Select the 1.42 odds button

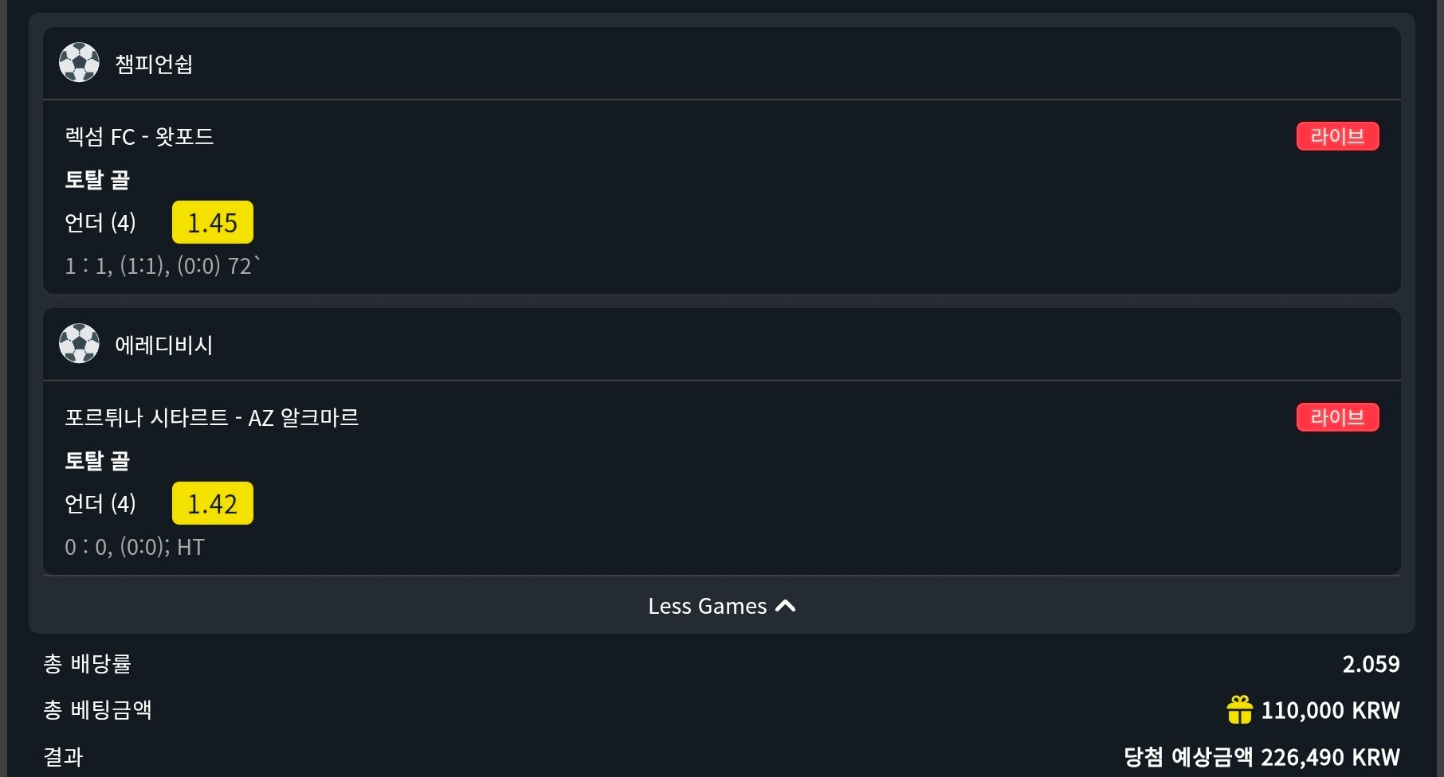(x=213, y=503)
